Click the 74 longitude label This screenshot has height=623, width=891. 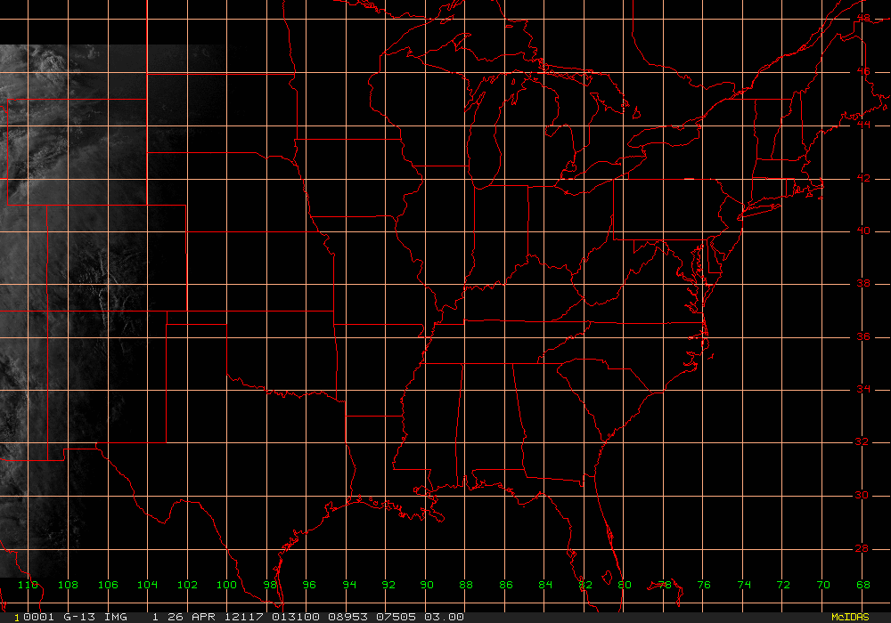[x=744, y=585]
